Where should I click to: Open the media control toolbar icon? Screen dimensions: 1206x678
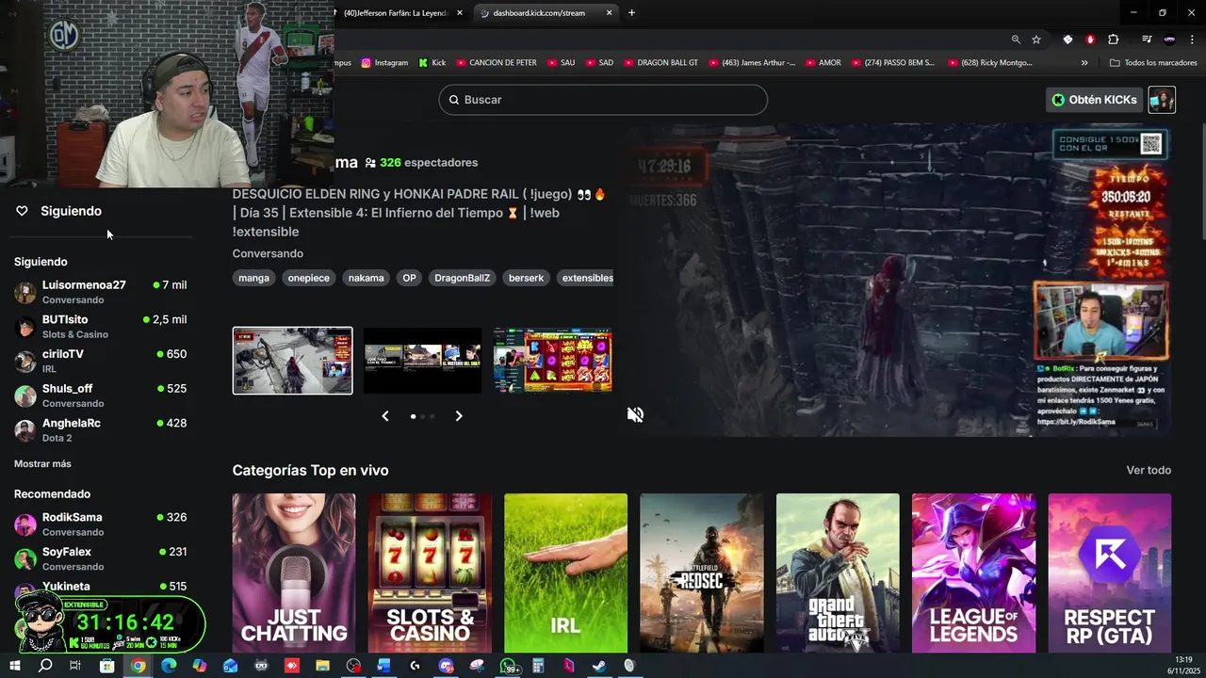coord(1147,40)
